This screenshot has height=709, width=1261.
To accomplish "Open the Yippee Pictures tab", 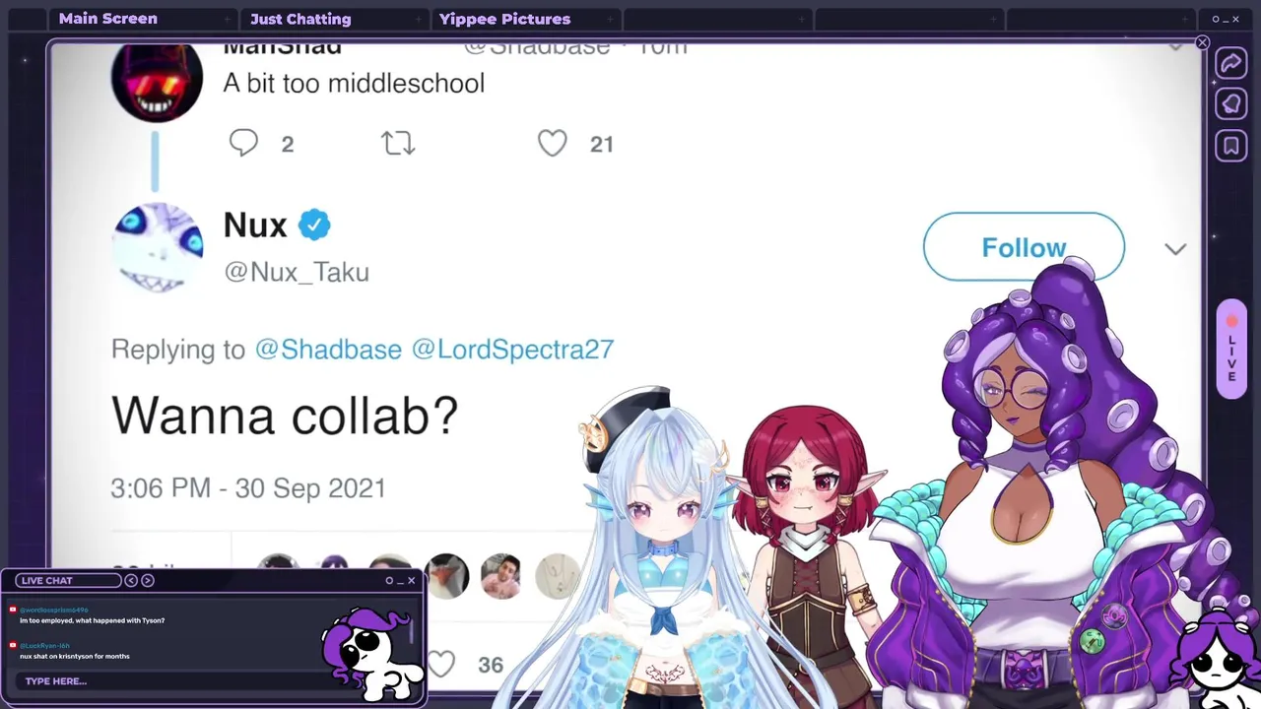I will [504, 19].
